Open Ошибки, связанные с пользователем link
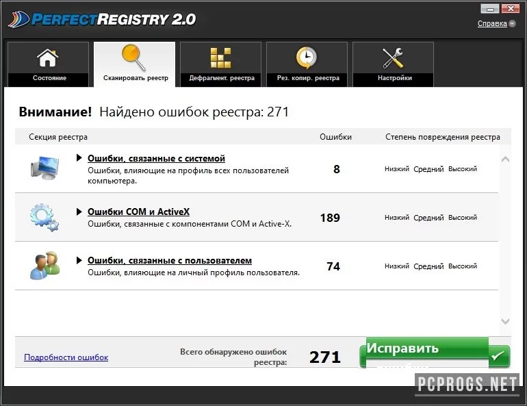This screenshot has width=527, height=406. point(170,260)
